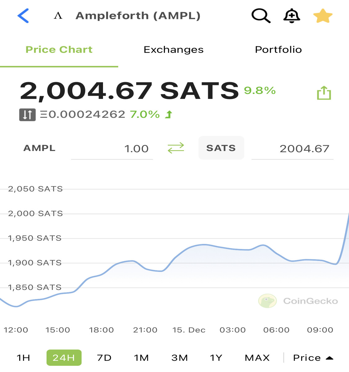Viewport: 349px width, 372px height.
Task: Select the 1H time range
Action: [x=23, y=358]
